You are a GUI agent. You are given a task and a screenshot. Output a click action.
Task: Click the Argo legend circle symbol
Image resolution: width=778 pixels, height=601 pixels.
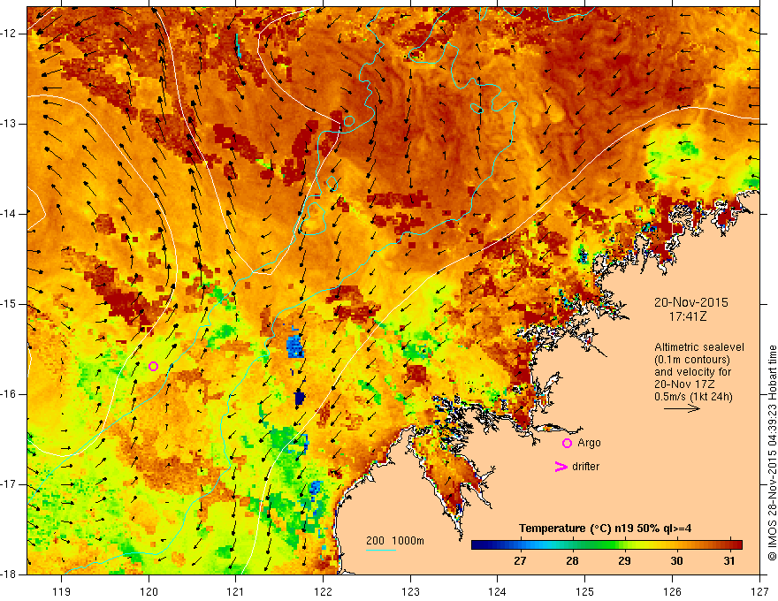(567, 444)
